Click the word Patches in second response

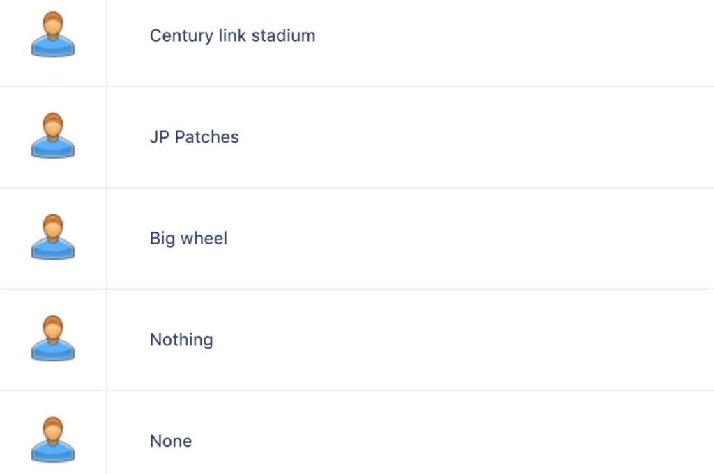pyautogui.click(x=206, y=137)
